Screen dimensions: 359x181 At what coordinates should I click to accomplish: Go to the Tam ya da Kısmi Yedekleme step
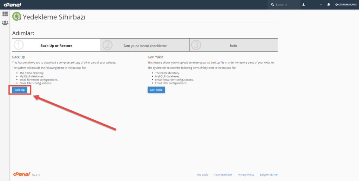[x=145, y=46]
